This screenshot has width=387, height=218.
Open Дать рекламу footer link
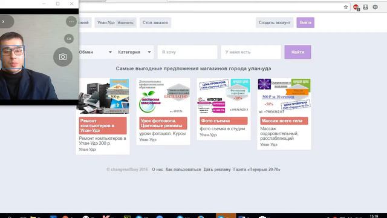pyautogui.click(x=217, y=170)
